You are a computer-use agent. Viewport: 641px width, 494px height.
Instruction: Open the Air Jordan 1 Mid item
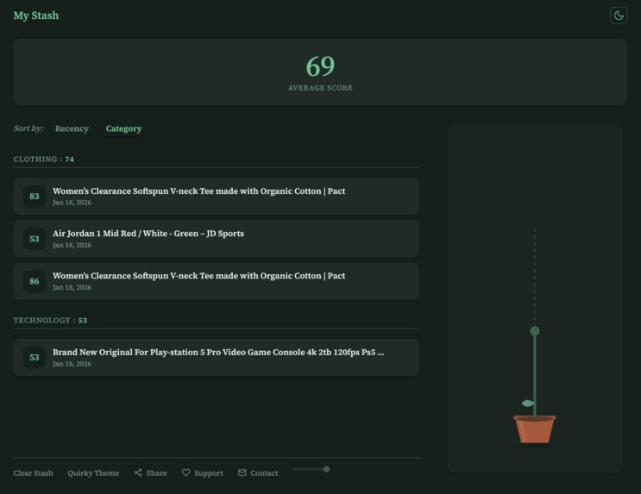[217, 239]
